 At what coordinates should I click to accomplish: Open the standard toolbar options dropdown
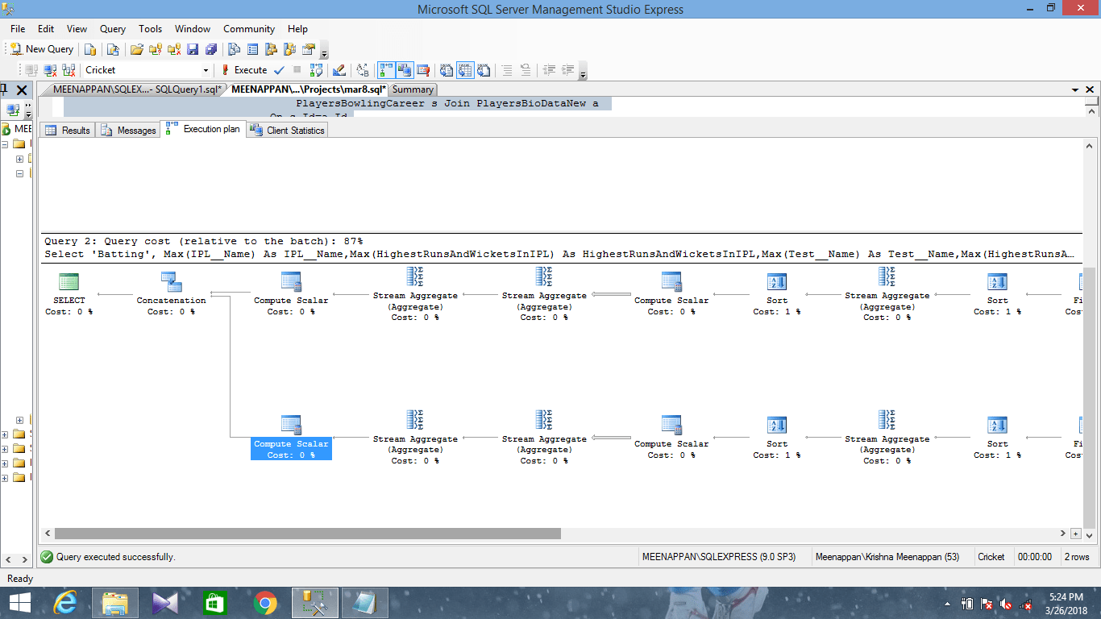click(324, 50)
